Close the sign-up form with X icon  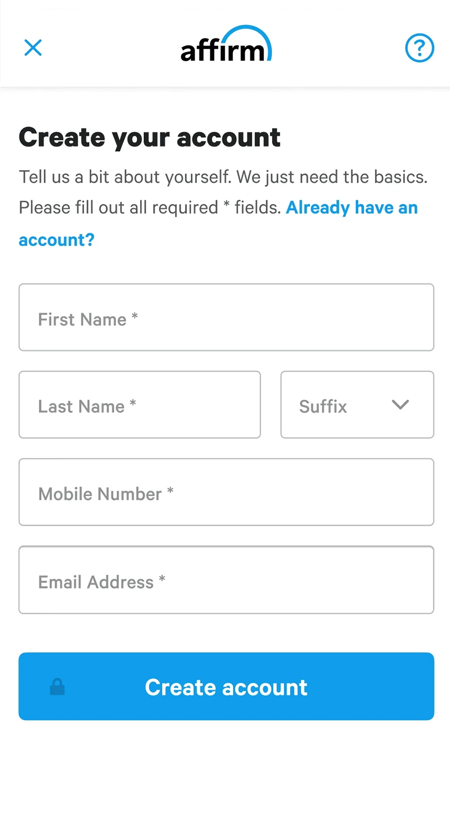coord(33,48)
